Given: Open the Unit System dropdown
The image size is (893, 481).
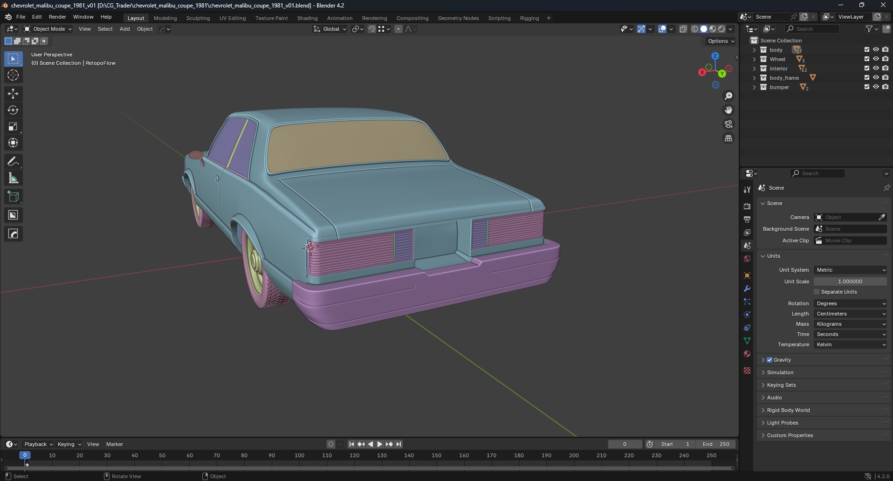Looking at the screenshot, I should coord(851,270).
